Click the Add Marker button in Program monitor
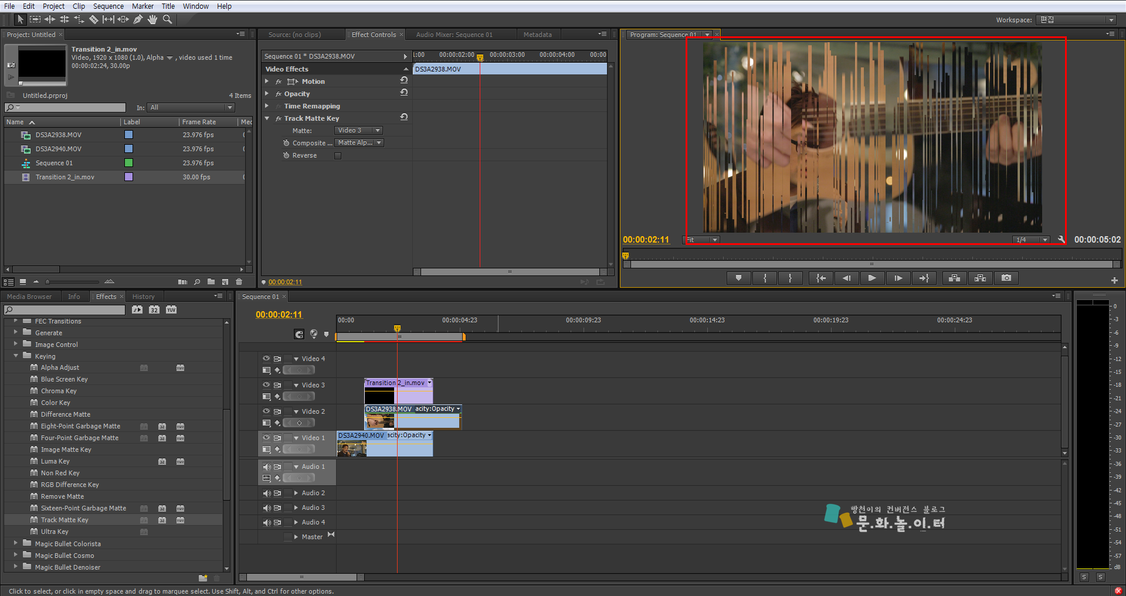The width and height of the screenshot is (1126, 596). (738, 278)
